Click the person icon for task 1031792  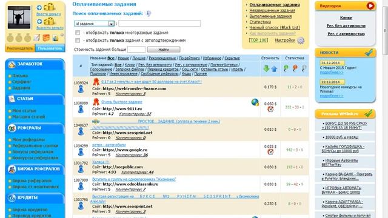(81, 170)
